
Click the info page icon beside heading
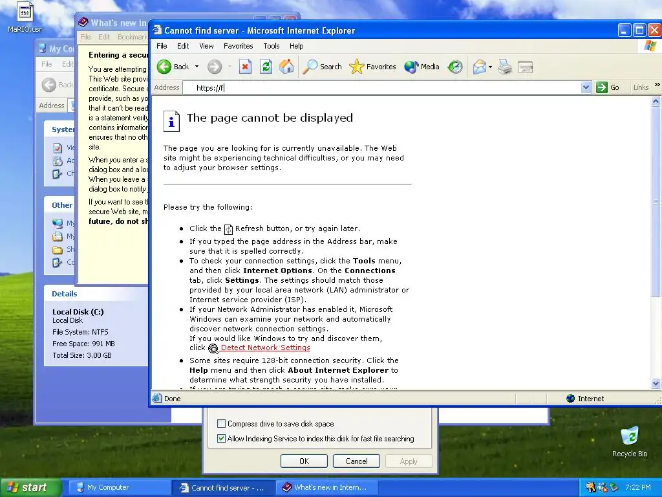[171, 122]
